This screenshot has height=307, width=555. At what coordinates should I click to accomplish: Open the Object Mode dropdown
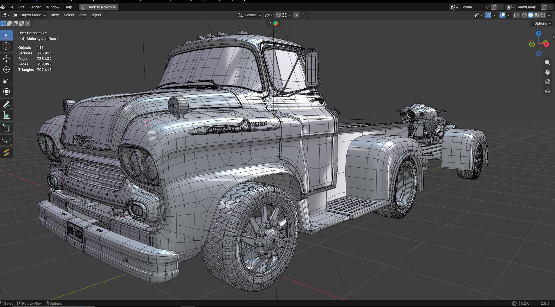pos(30,15)
